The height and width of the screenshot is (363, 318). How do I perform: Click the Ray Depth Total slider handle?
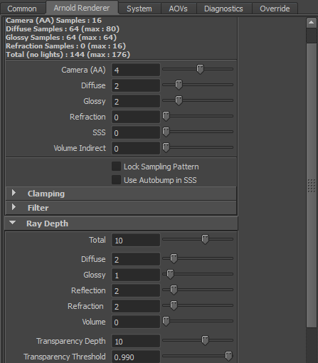pyautogui.click(x=205, y=239)
